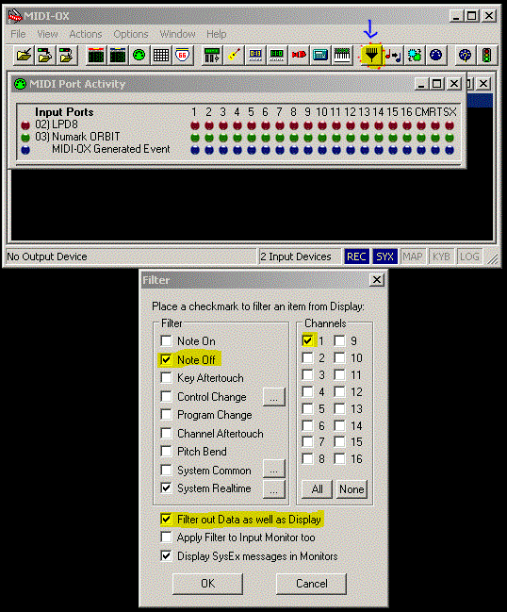Open the Actions menu
This screenshot has height=612, width=507.
click(86, 34)
